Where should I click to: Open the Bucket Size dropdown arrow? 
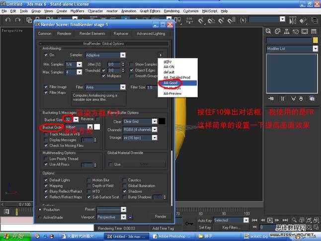(x=76, y=119)
